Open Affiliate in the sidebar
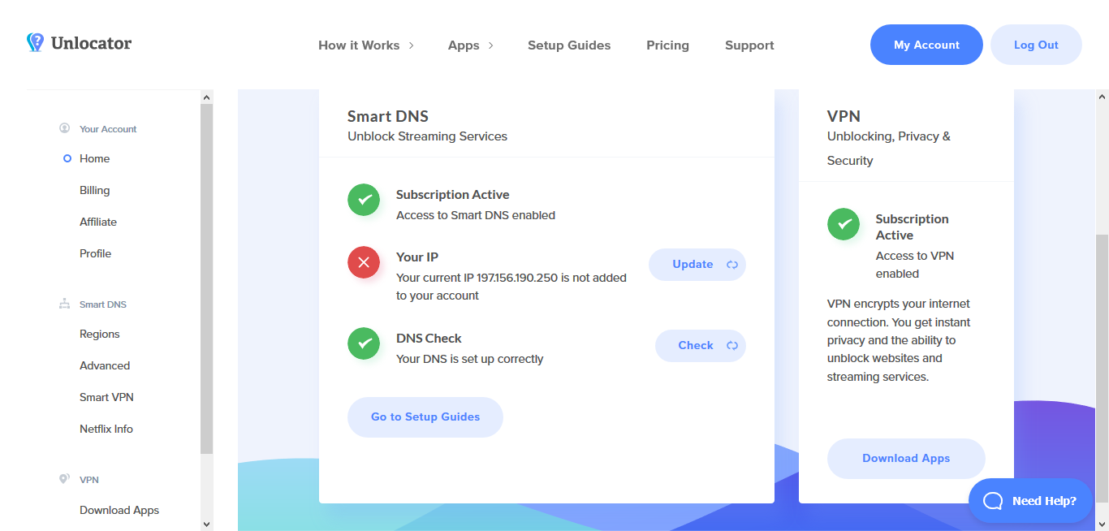The width and height of the screenshot is (1109, 531). coord(98,222)
